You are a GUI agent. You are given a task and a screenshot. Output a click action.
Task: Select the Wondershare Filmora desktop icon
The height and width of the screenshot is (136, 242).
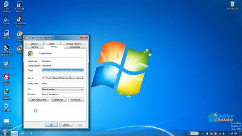tap(20, 22)
